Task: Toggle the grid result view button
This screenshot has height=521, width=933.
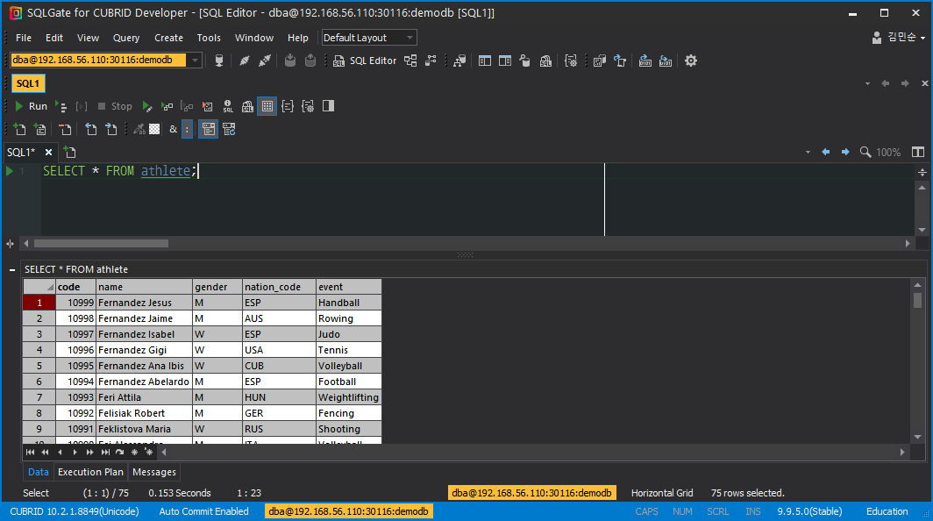Action: pyautogui.click(x=267, y=106)
